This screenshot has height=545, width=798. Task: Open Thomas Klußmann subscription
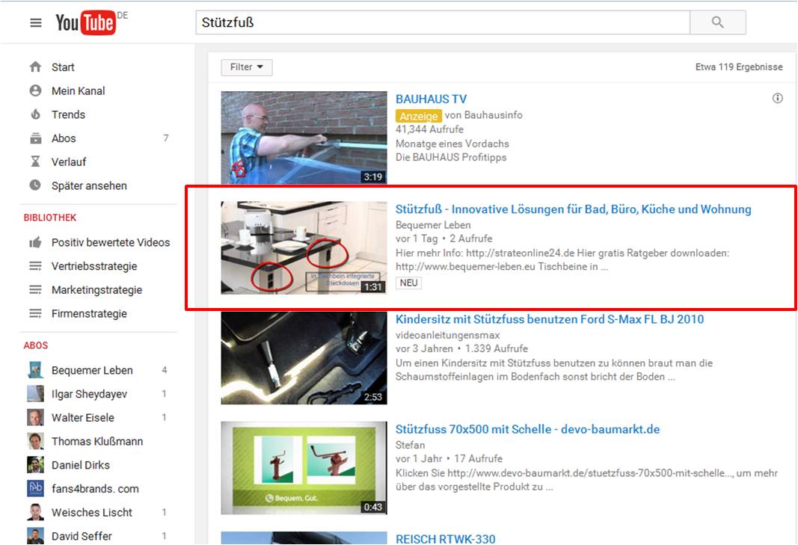click(97, 441)
